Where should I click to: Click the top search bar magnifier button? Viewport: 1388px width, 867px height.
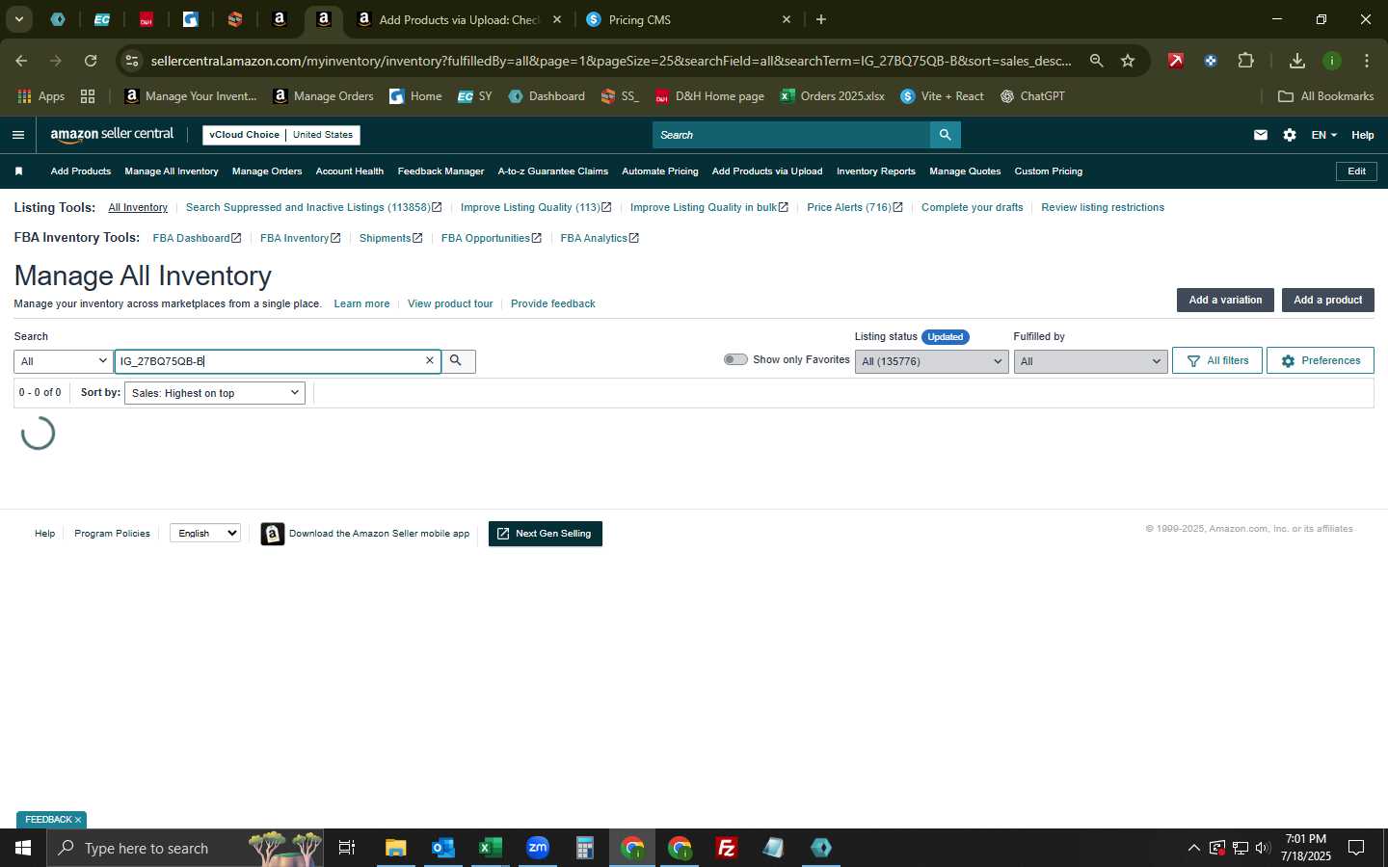coord(945,135)
